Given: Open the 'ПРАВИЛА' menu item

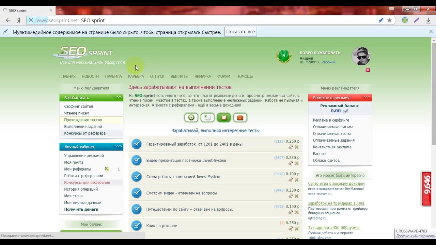Looking at the screenshot, I should click(113, 76).
